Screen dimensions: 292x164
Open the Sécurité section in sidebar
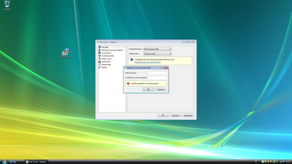point(105,47)
